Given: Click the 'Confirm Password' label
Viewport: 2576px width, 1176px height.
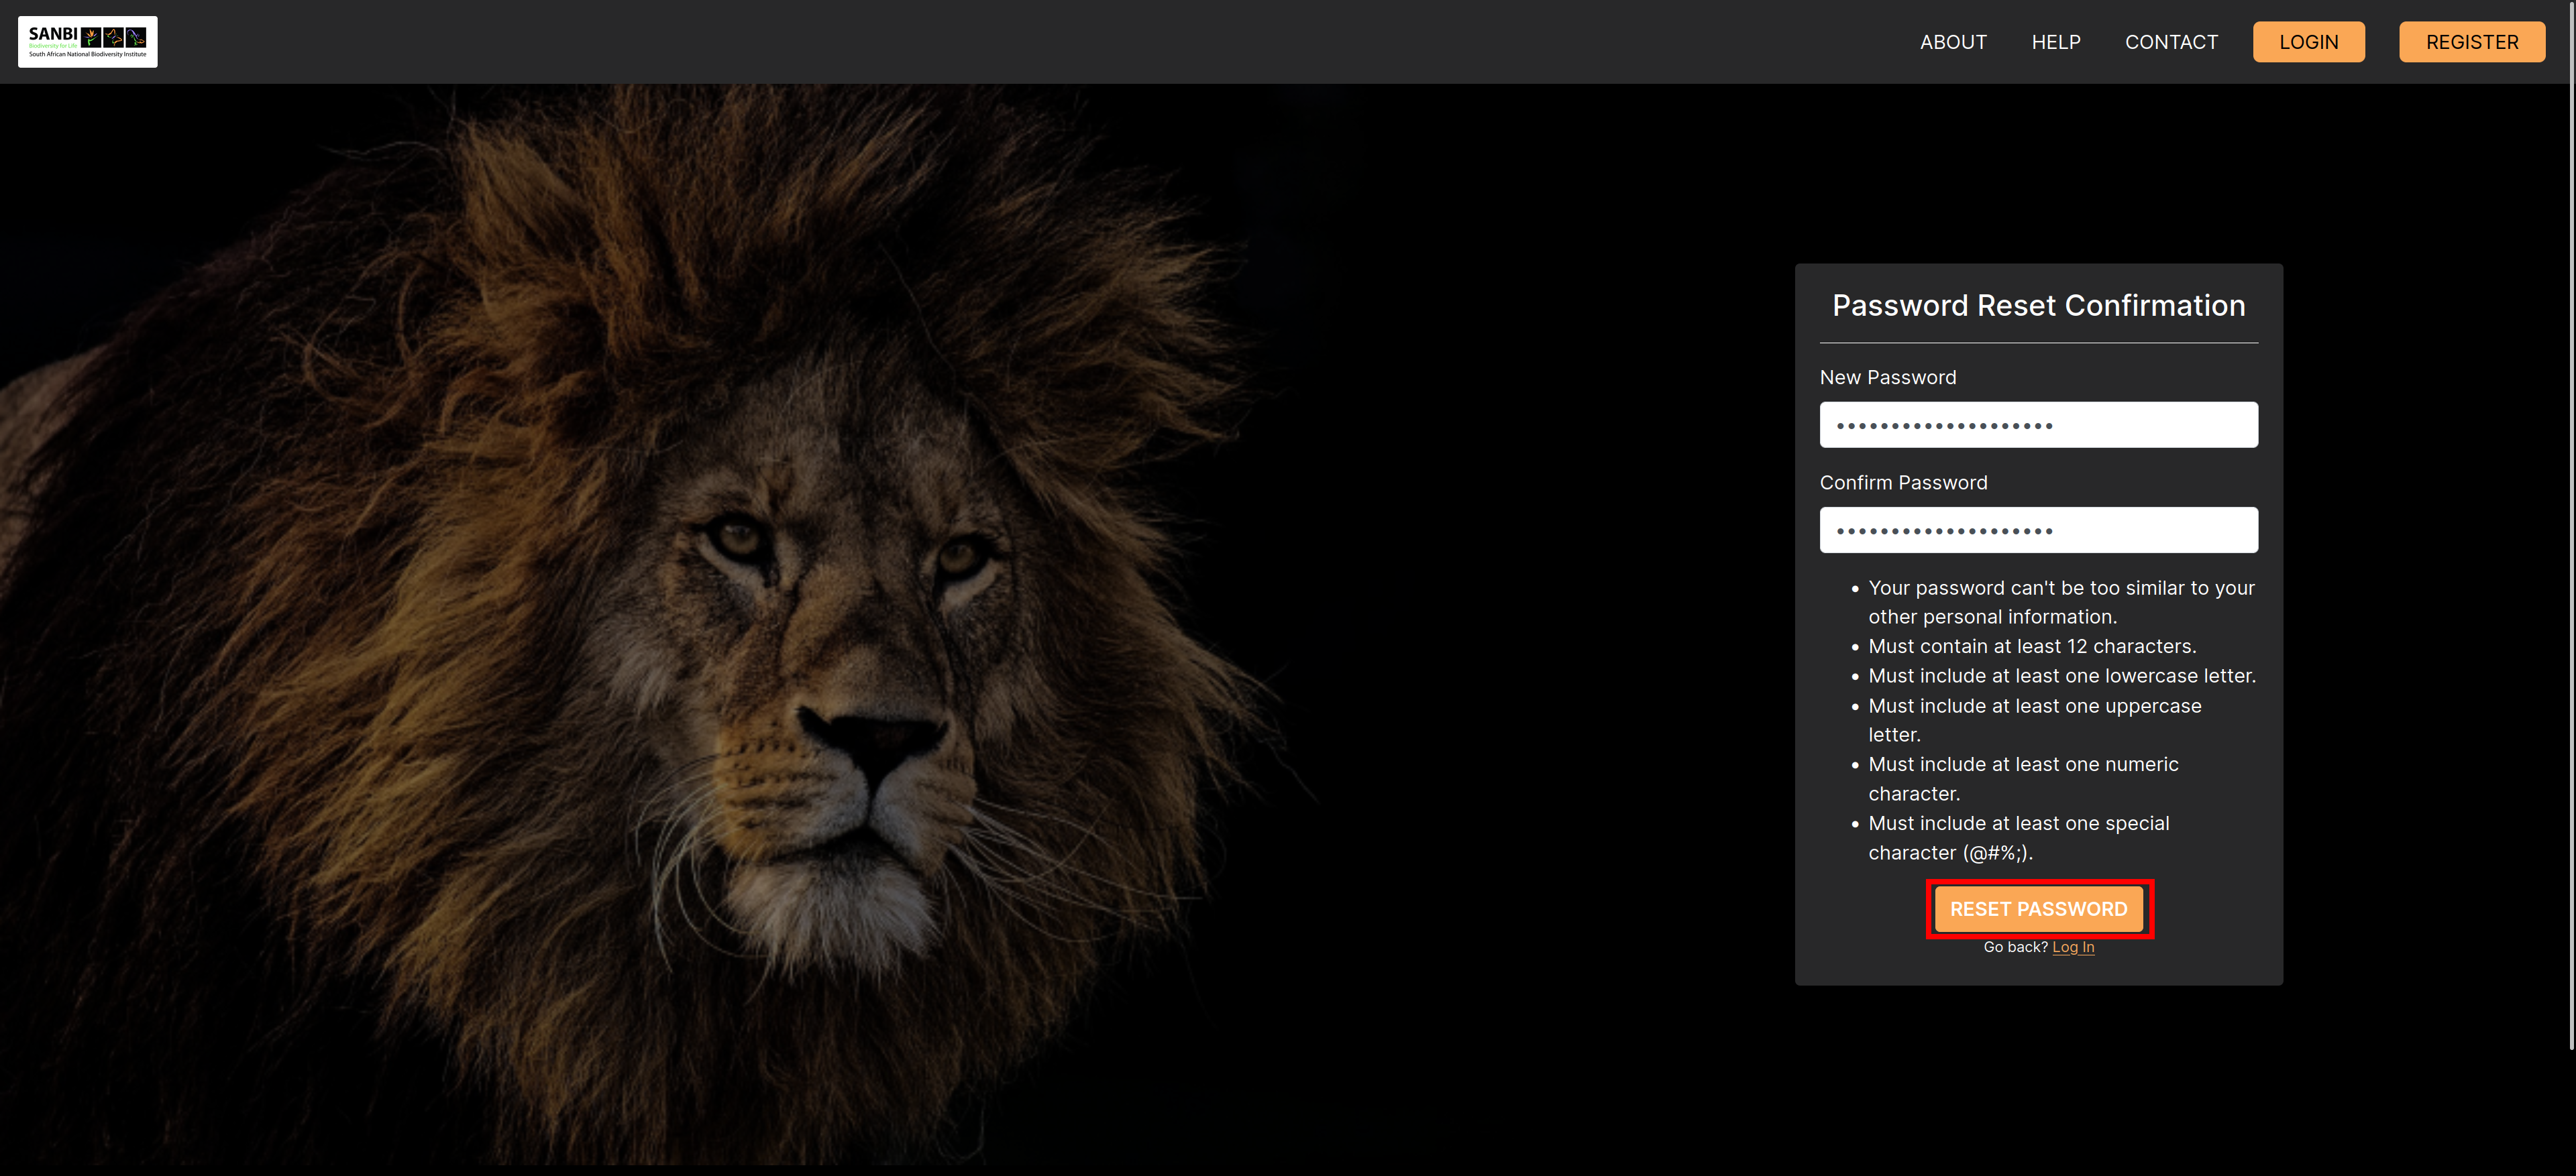Looking at the screenshot, I should pyautogui.click(x=1903, y=483).
